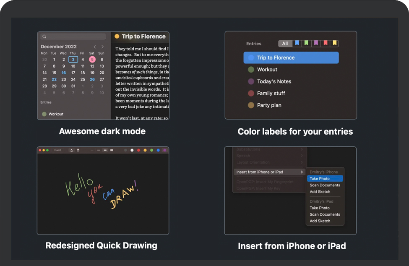The width and height of the screenshot is (409, 266).
Task: Click the search magnifier icon above the calendar
Action: (44, 37)
